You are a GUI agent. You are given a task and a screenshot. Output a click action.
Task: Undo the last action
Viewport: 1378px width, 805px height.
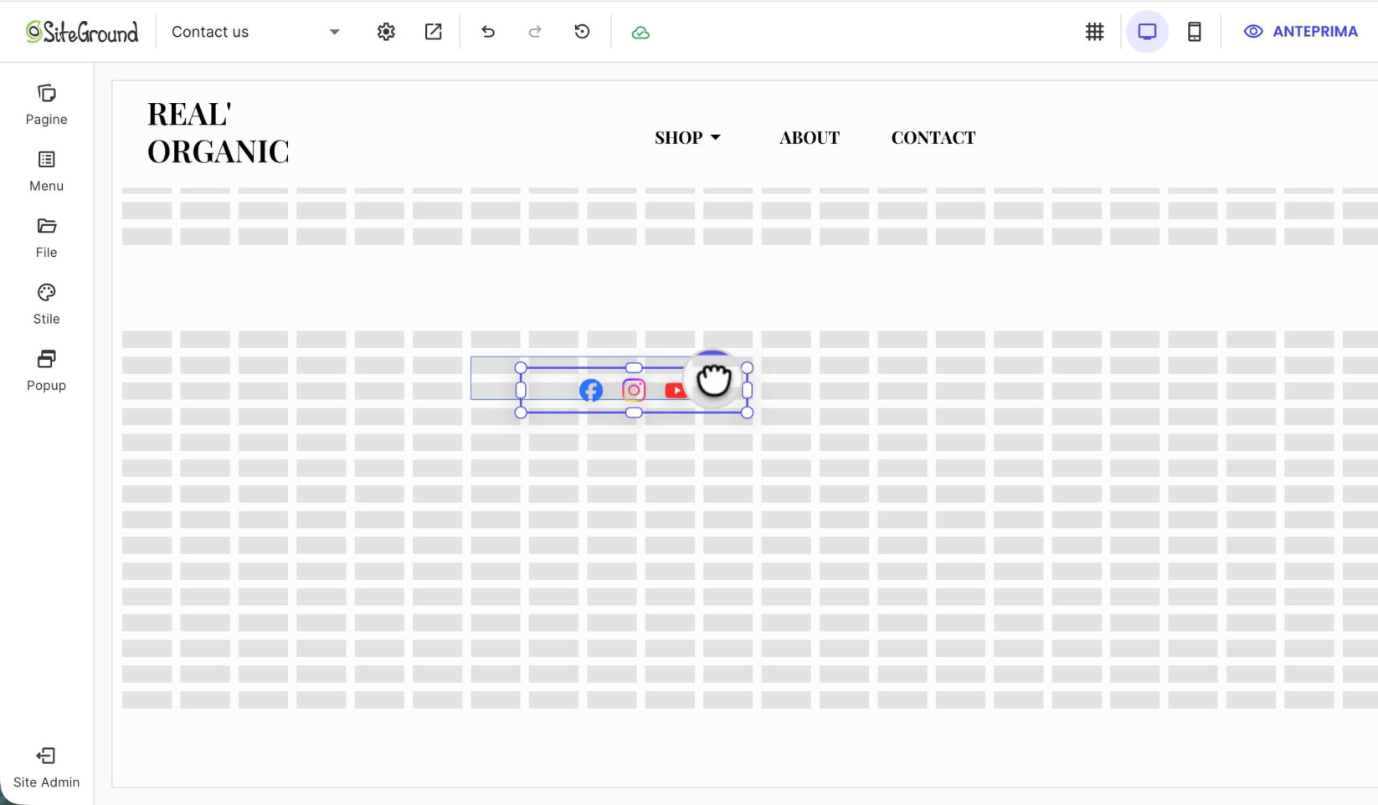[x=488, y=32]
